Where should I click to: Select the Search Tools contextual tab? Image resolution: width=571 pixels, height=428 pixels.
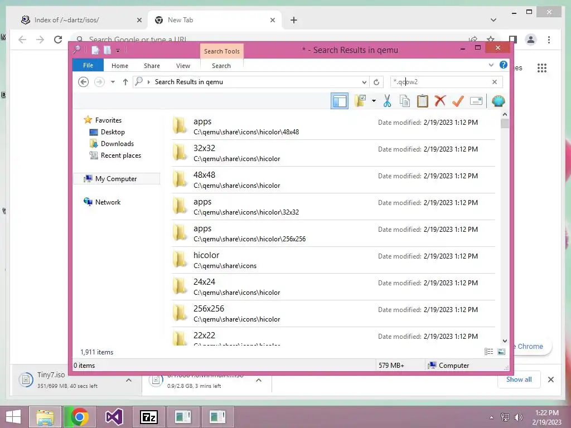tap(222, 51)
